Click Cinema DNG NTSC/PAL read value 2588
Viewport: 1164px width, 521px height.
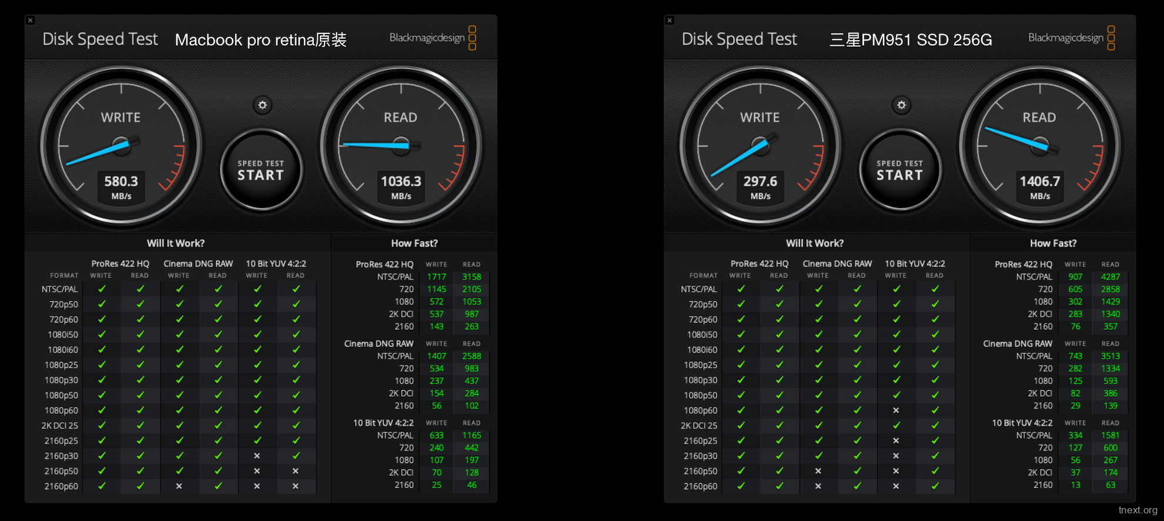[x=471, y=356]
